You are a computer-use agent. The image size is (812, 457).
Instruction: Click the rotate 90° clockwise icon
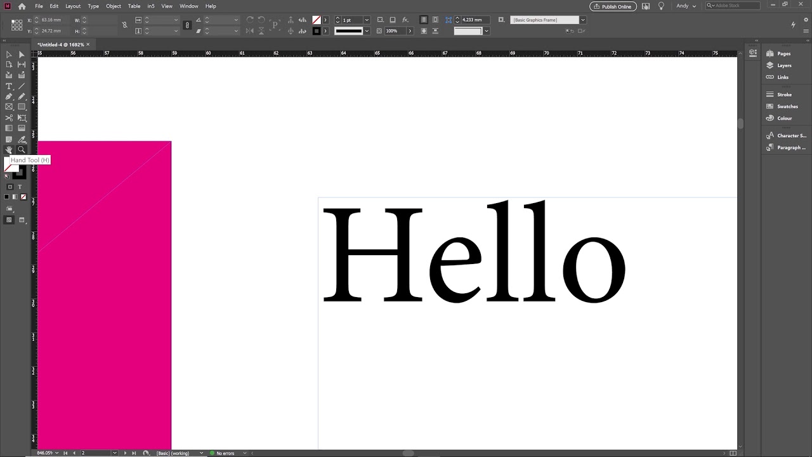point(249,20)
